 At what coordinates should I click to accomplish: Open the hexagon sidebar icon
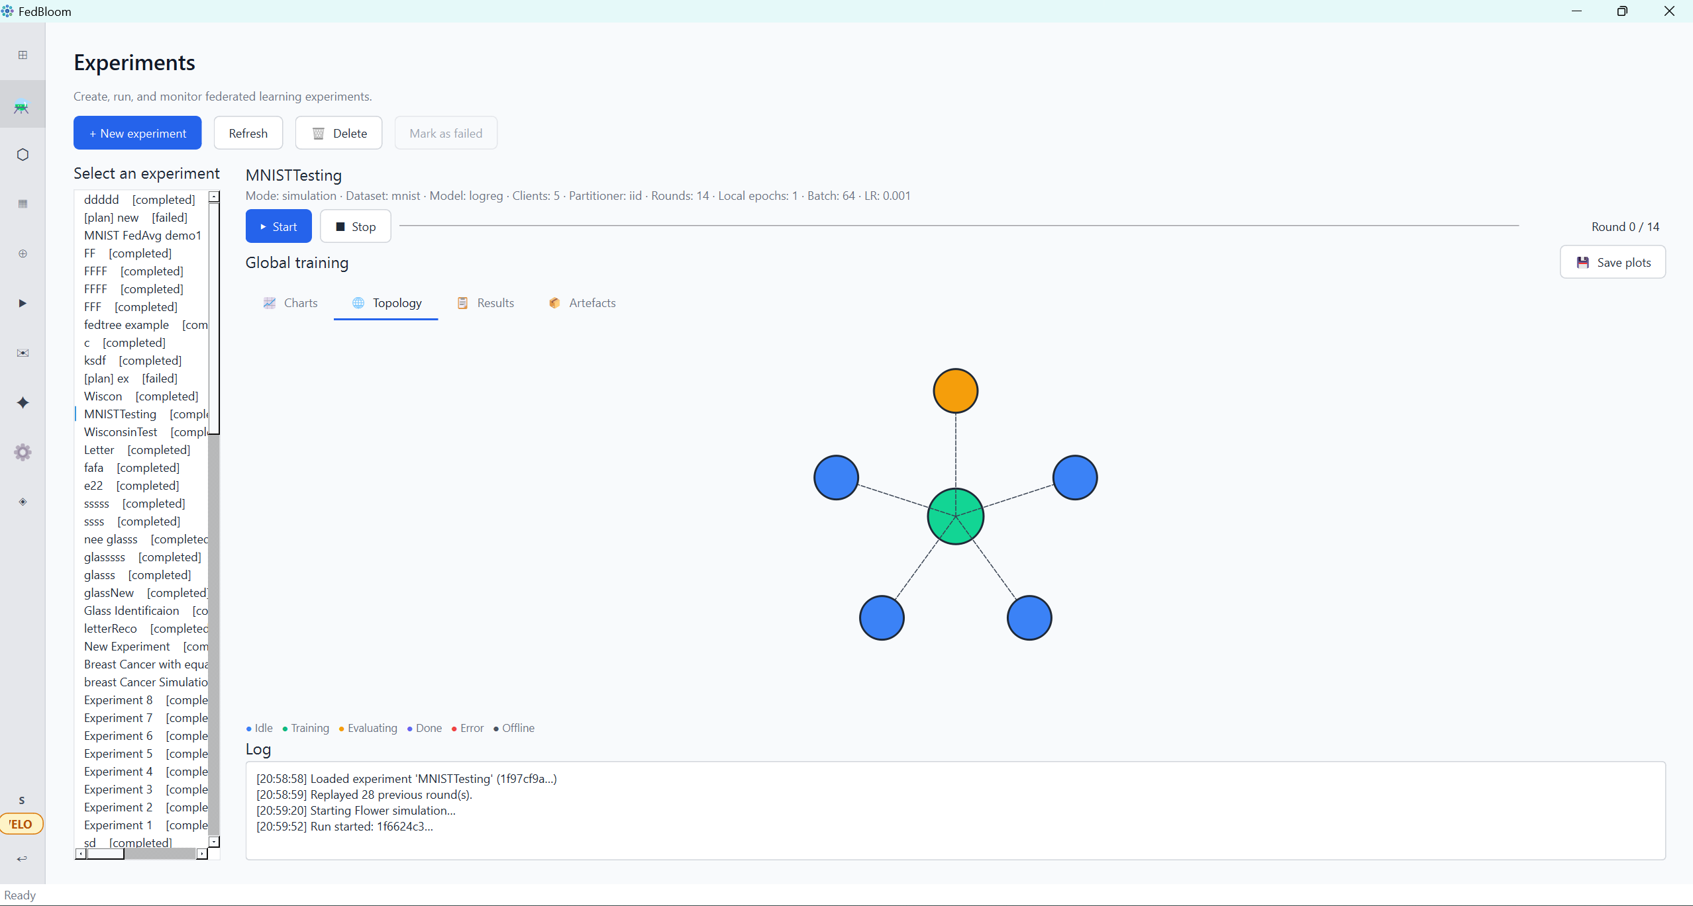tap(23, 154)
